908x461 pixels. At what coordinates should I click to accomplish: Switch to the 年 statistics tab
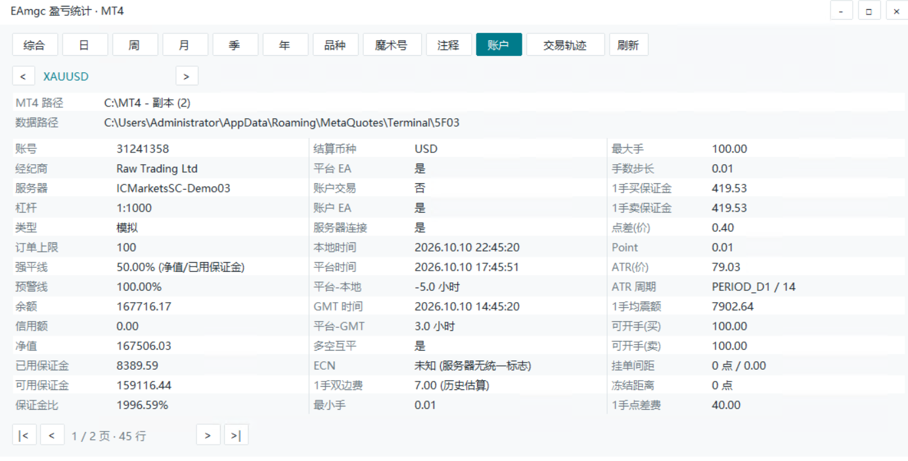click(x=285, y=45)
